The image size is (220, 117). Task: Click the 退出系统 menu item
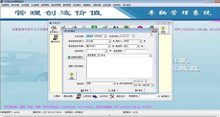[x=127, y=5]
